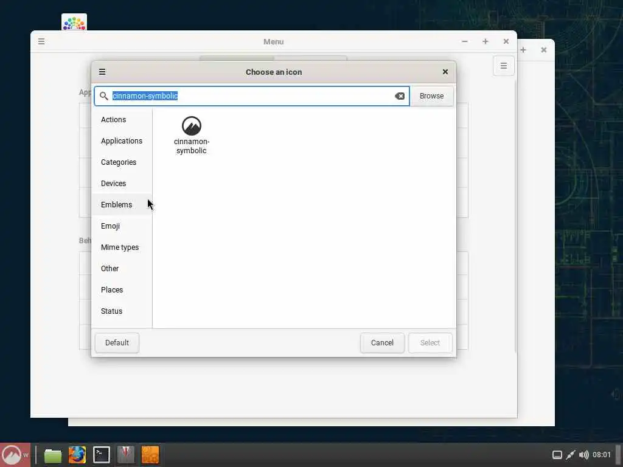Select the Emblems category
Viewport: 623px width, 467px height.
[x=122, y=204]
